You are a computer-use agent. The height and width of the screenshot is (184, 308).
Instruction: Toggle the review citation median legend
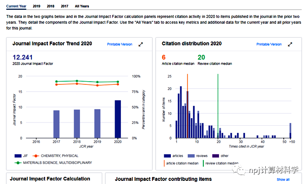(220, 163)
